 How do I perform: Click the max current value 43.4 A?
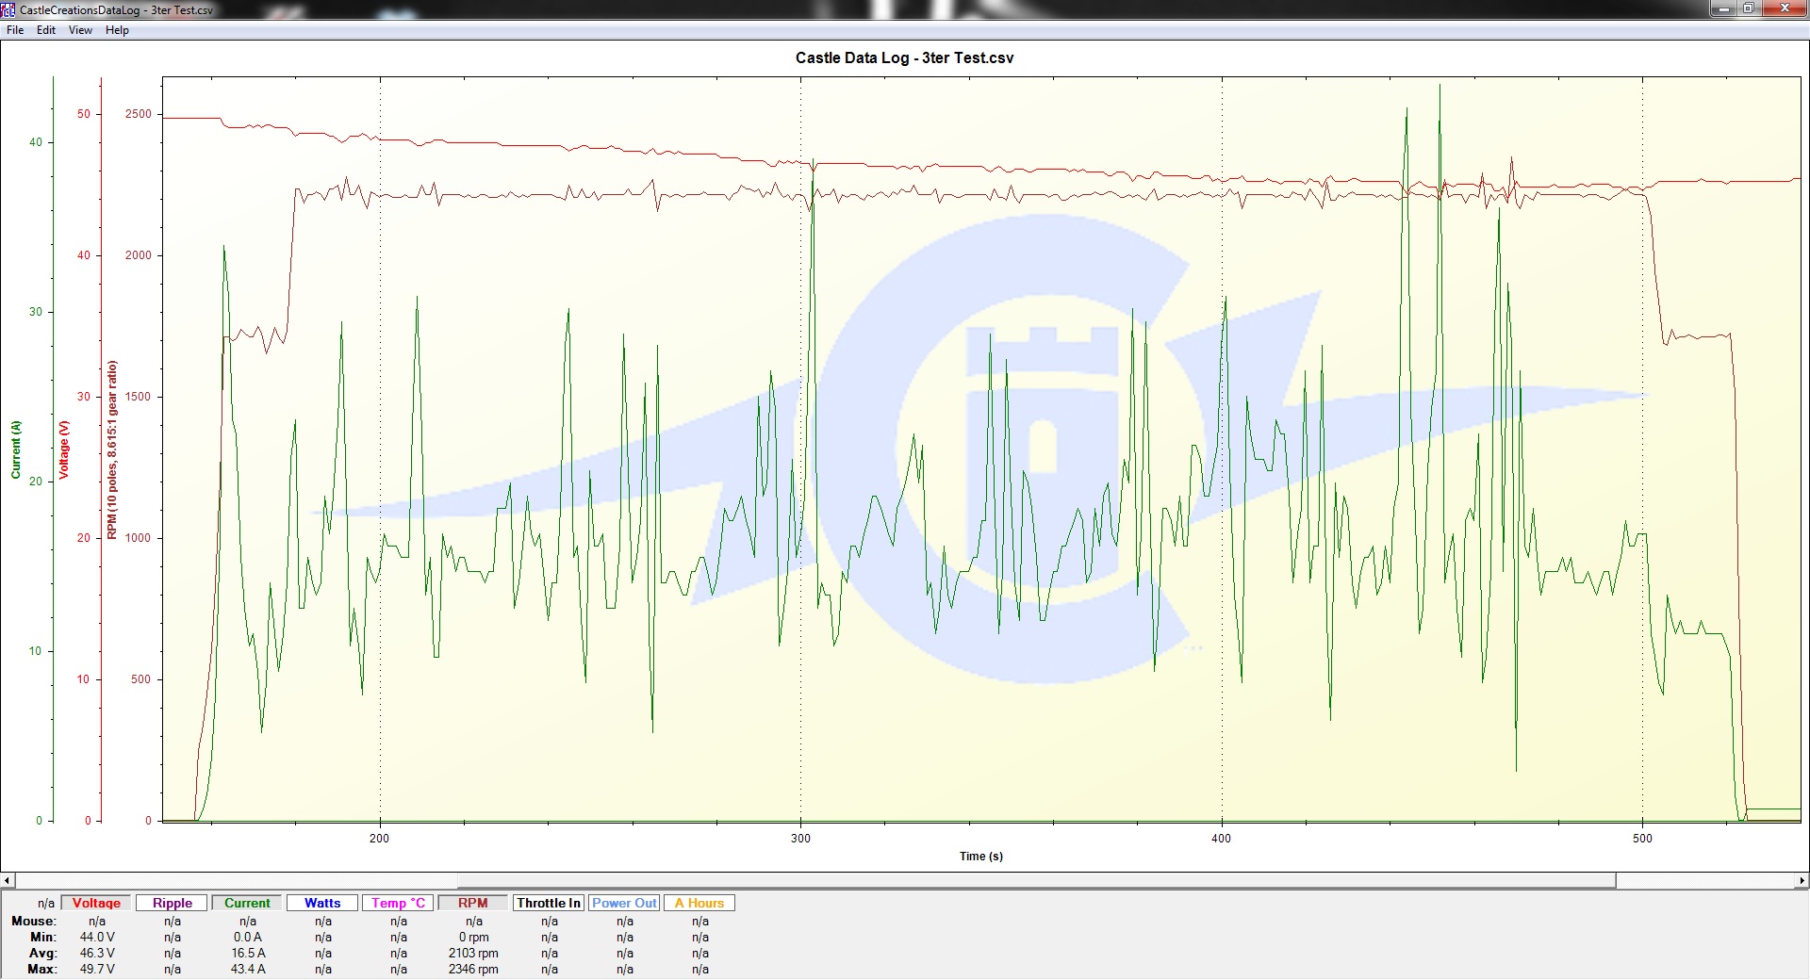[248, 969]
